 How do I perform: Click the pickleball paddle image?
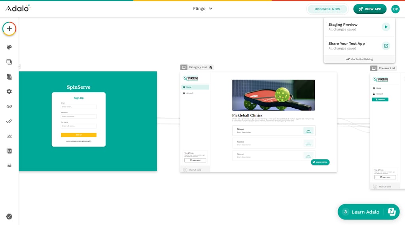[x=274, y=95]
